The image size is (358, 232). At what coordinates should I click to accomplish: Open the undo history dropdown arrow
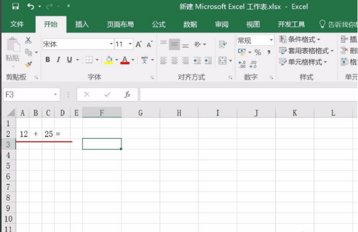[x=40, y=6]
